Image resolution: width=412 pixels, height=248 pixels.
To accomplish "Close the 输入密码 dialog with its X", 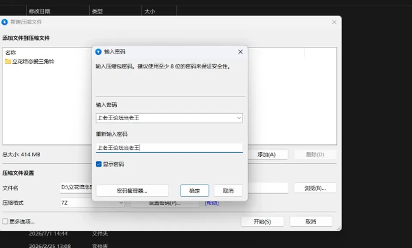I will 240,52.
